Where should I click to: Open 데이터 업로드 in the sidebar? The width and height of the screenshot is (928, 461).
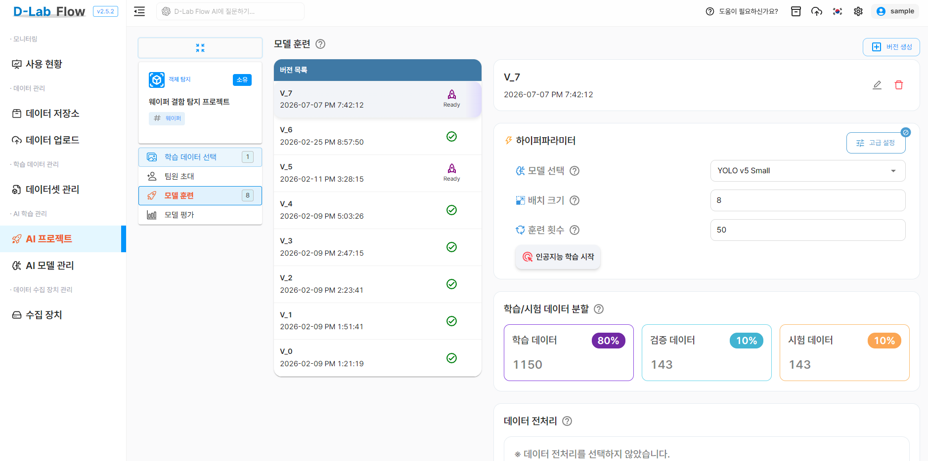tap(63, 140)
